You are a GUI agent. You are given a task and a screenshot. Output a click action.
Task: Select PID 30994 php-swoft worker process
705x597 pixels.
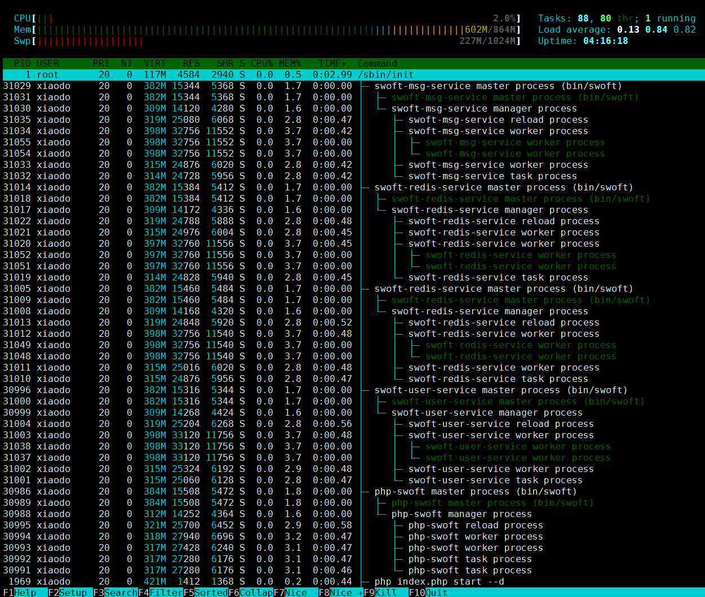[x=353, y=536]
